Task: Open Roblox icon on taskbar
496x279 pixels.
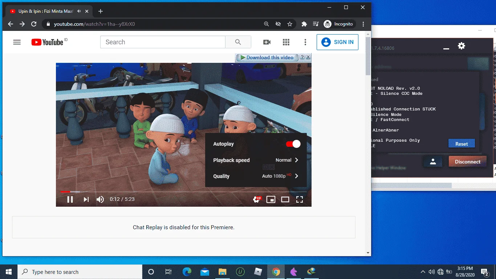Action: (x=258, y=272)
